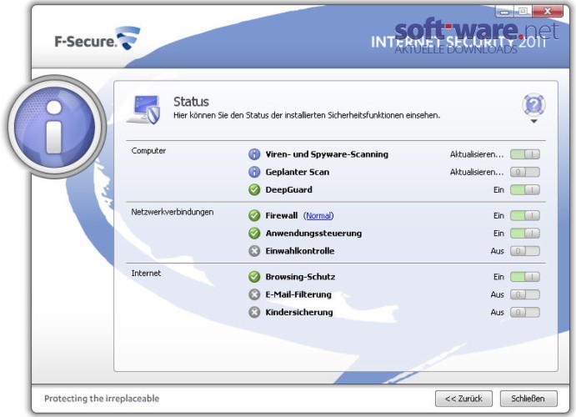The width and height of the screenshot is (576, 417).
Task: Turn off Firewall switch
Action: 525,216
